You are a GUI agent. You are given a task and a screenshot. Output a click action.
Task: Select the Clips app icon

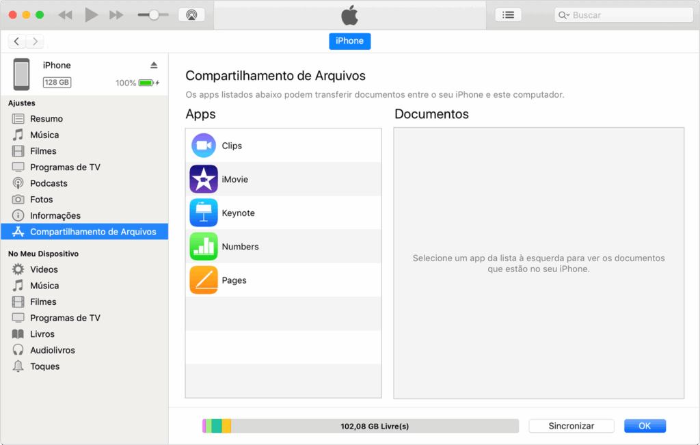click(204, 144)
